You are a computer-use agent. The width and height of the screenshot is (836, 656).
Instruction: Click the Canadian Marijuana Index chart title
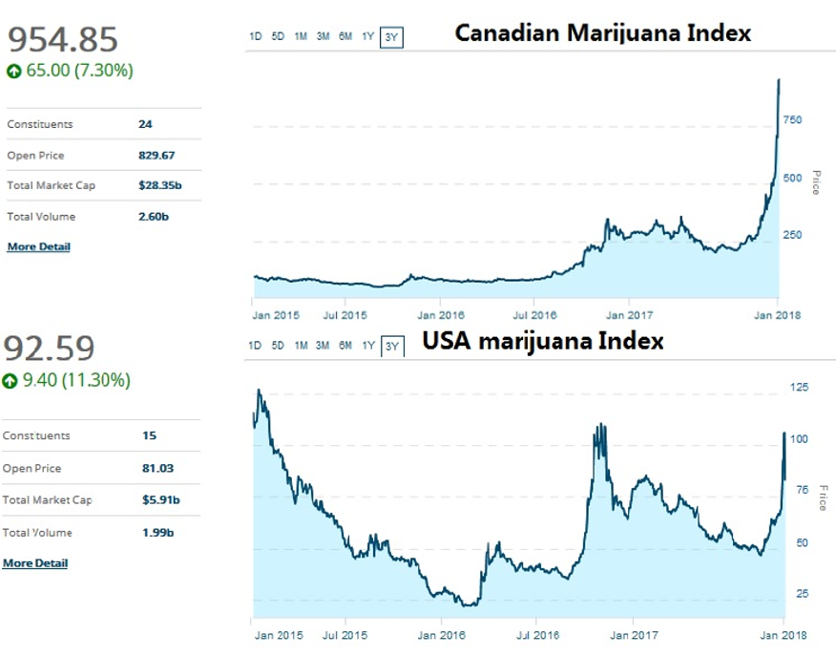pyautogui.click(x=602, y=33)
